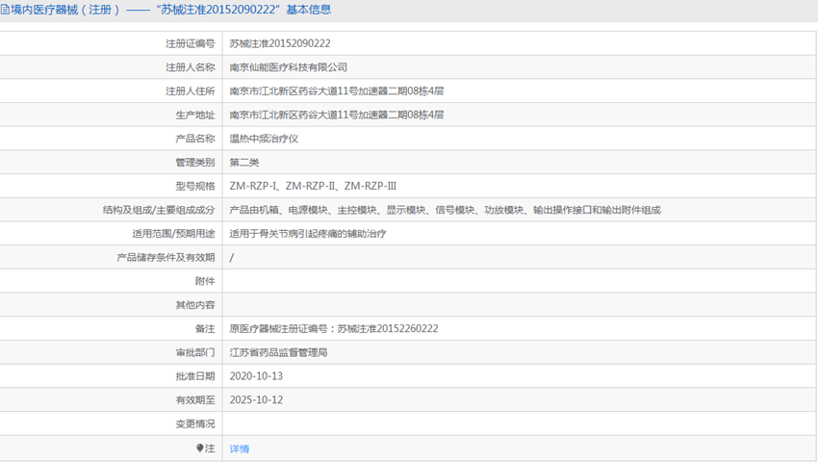Click the slash value for 产品储存条件及有效期
Viewport: 818px width, 462px height.
coord(232,257)
